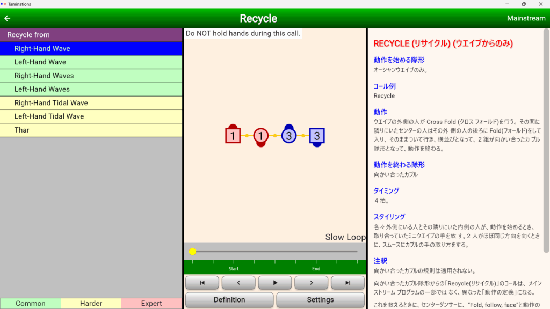Select Right-Hand Waves formation
This screenshot has height=309, width=550.
91,76
